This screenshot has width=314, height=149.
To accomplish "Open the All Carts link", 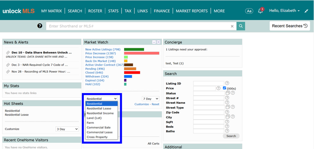I will pyautogui.click(x=153, y=143).
